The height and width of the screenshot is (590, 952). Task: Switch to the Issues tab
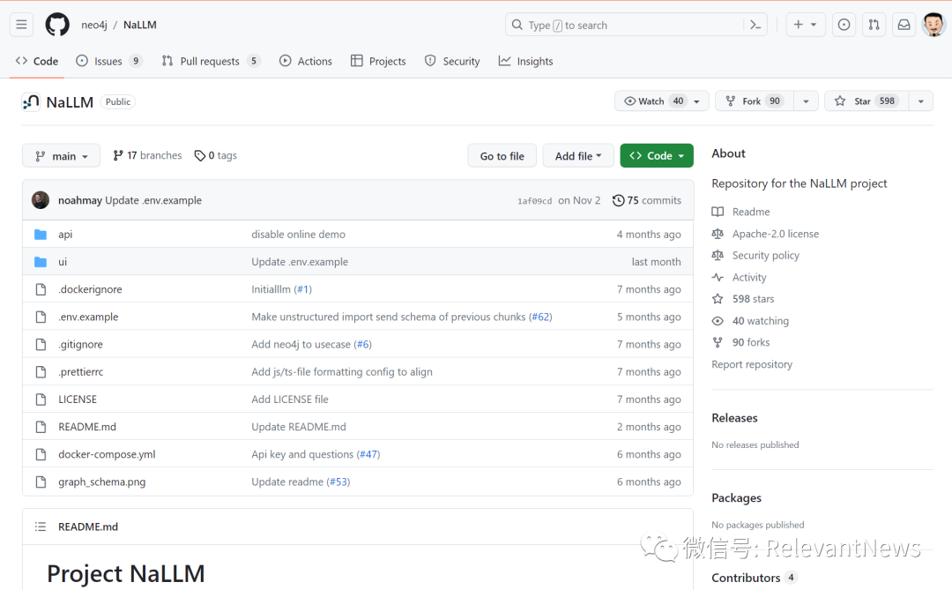pos(109,61)
